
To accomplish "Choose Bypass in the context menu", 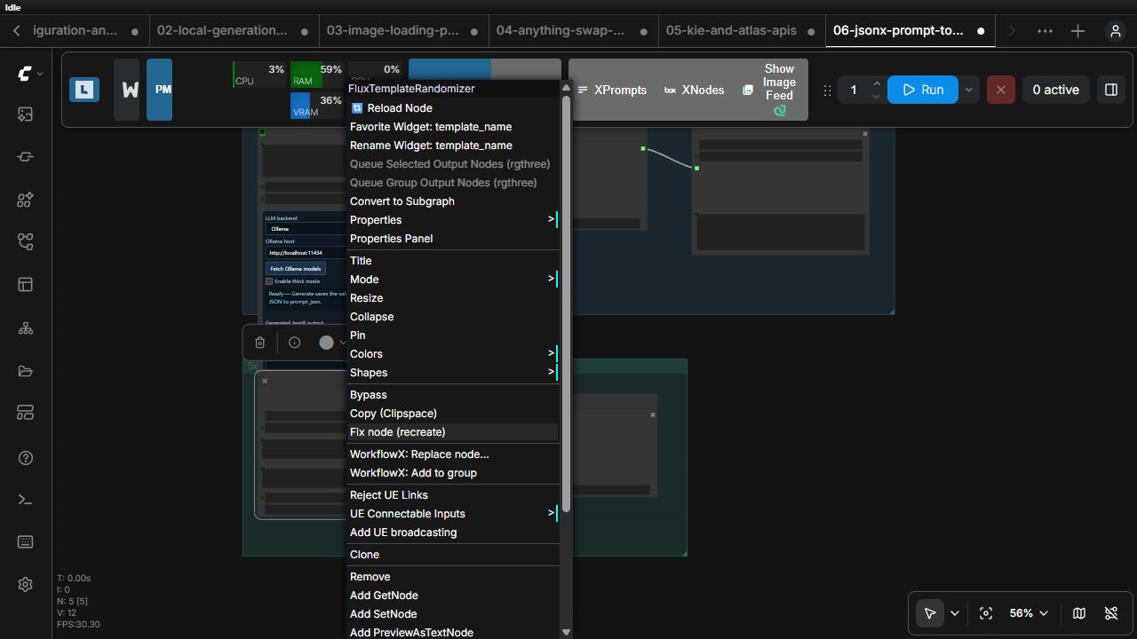I will point(453,395).
